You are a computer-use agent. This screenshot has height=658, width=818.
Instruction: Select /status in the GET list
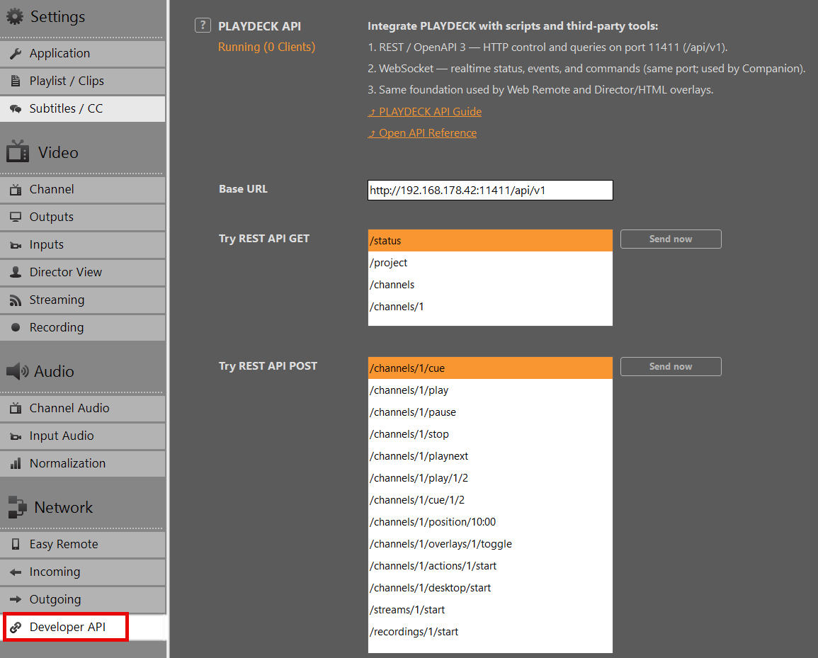[490, 241]
